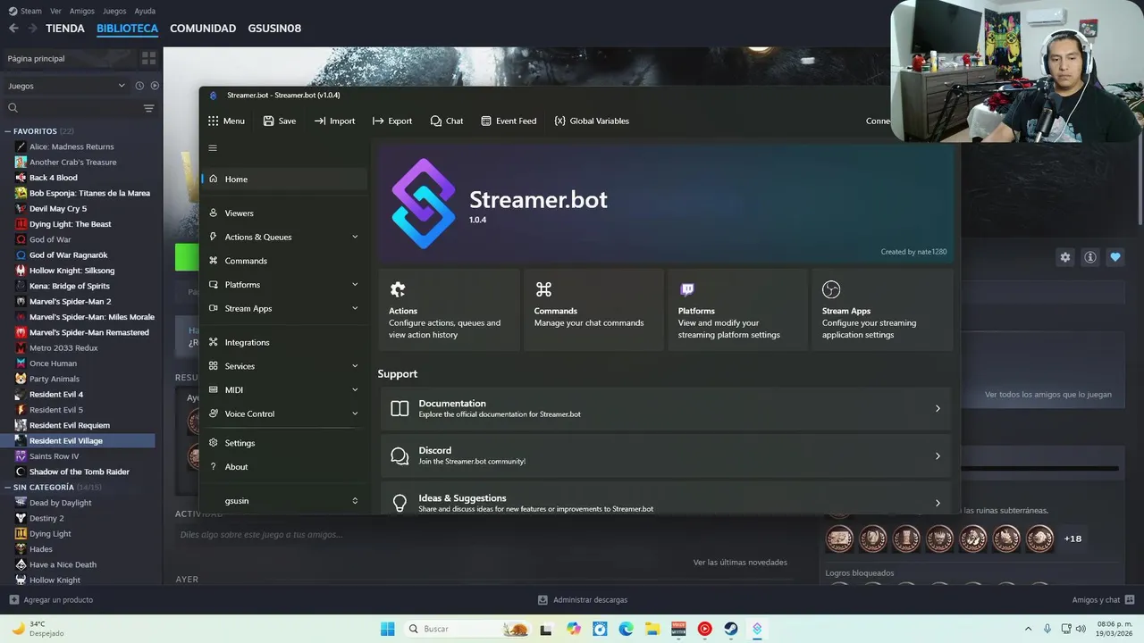This screenshot has height=643, width=1144.
Task: Open the Platforms card Twitch icon
Action: pyautogui.click(x=687, y=289)
